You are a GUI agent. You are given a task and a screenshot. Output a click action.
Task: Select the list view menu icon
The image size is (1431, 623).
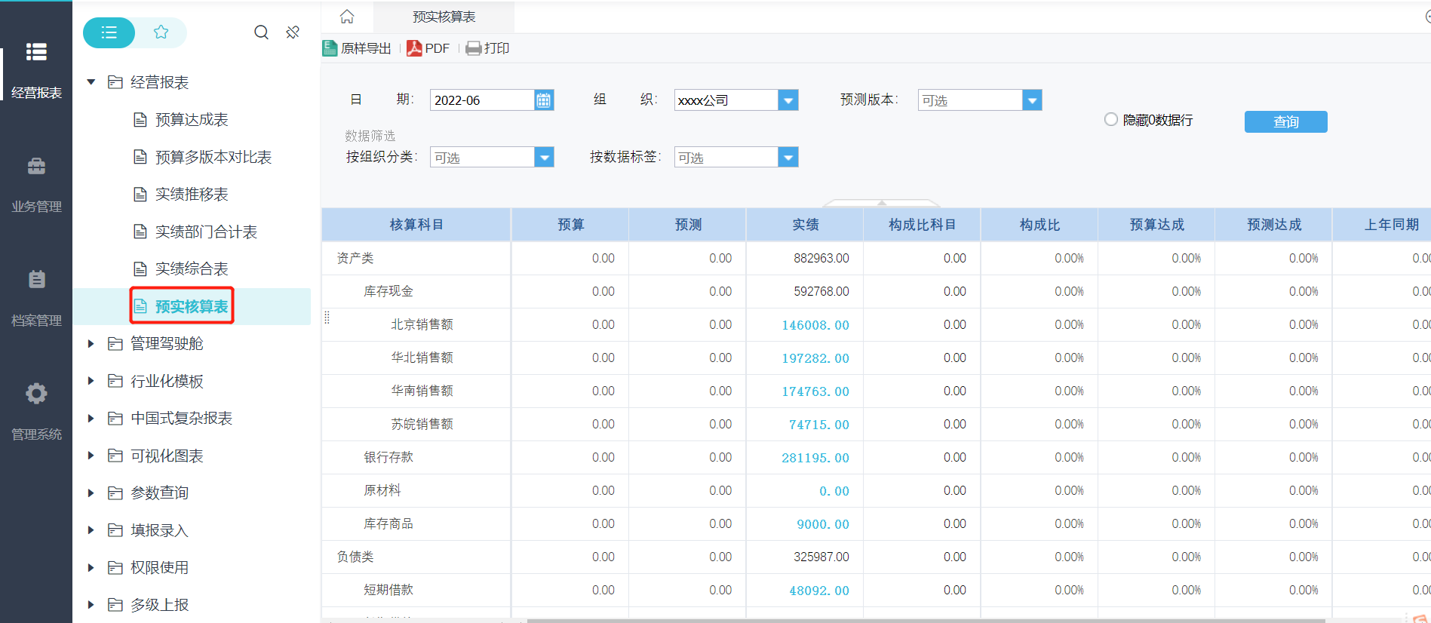pyautogui.click(x=109, y=32)
